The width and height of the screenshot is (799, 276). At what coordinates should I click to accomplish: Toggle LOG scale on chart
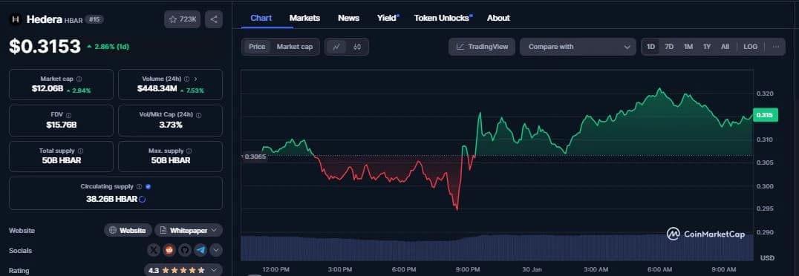click(x=750, y=47)
